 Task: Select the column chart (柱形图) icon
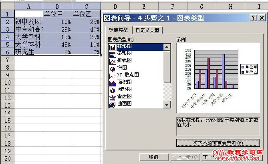coord(113,47)
